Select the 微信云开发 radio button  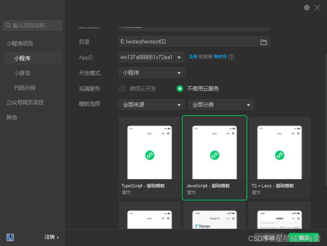[122, 89]
